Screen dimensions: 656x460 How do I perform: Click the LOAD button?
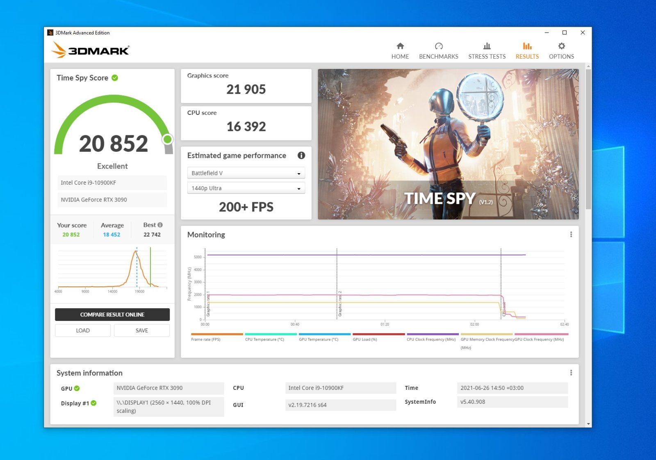coord(83,331)
